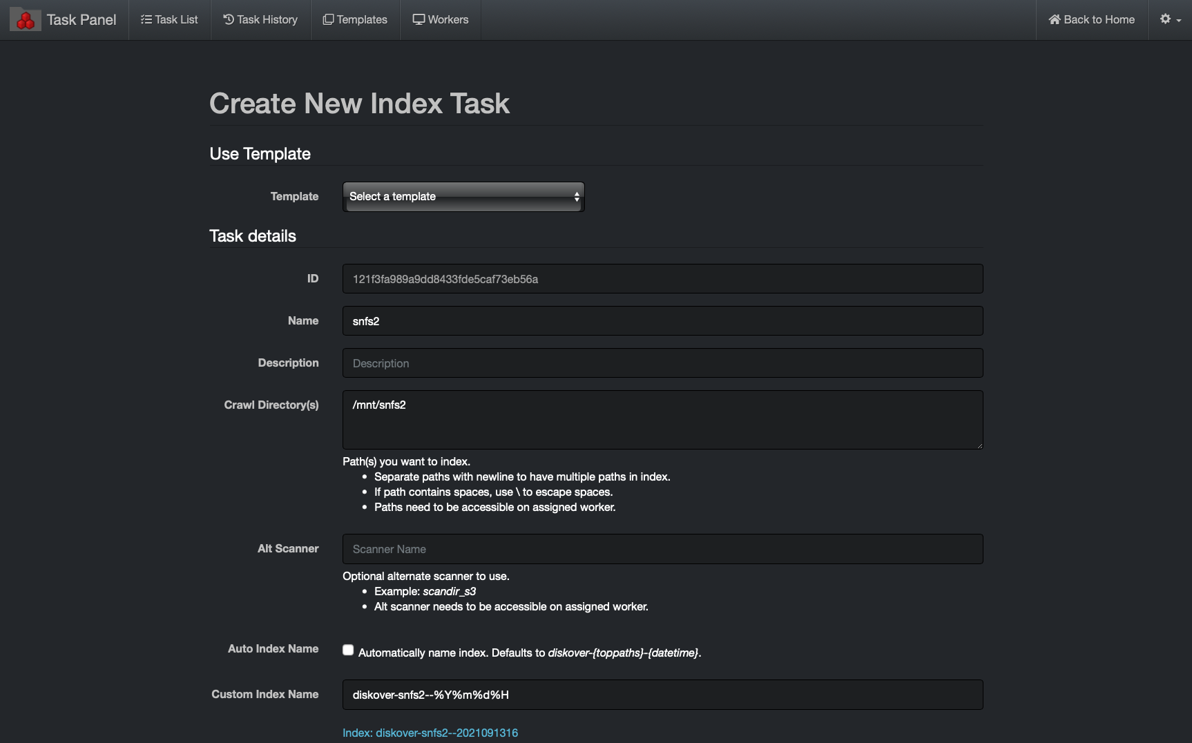Click the Back to Home button
The width and height of the screenshot is (1192, 743).
[1091, 19]
